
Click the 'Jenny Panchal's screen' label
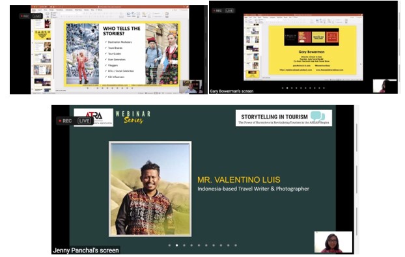(86, 250)
